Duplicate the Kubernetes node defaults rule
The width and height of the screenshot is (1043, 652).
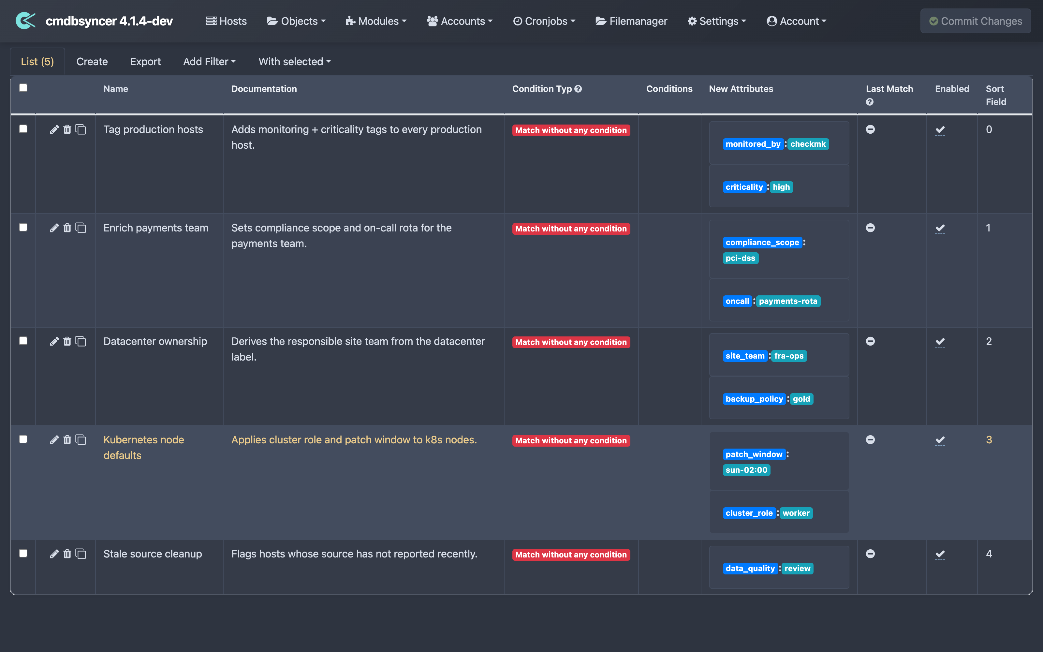point(81,439)
